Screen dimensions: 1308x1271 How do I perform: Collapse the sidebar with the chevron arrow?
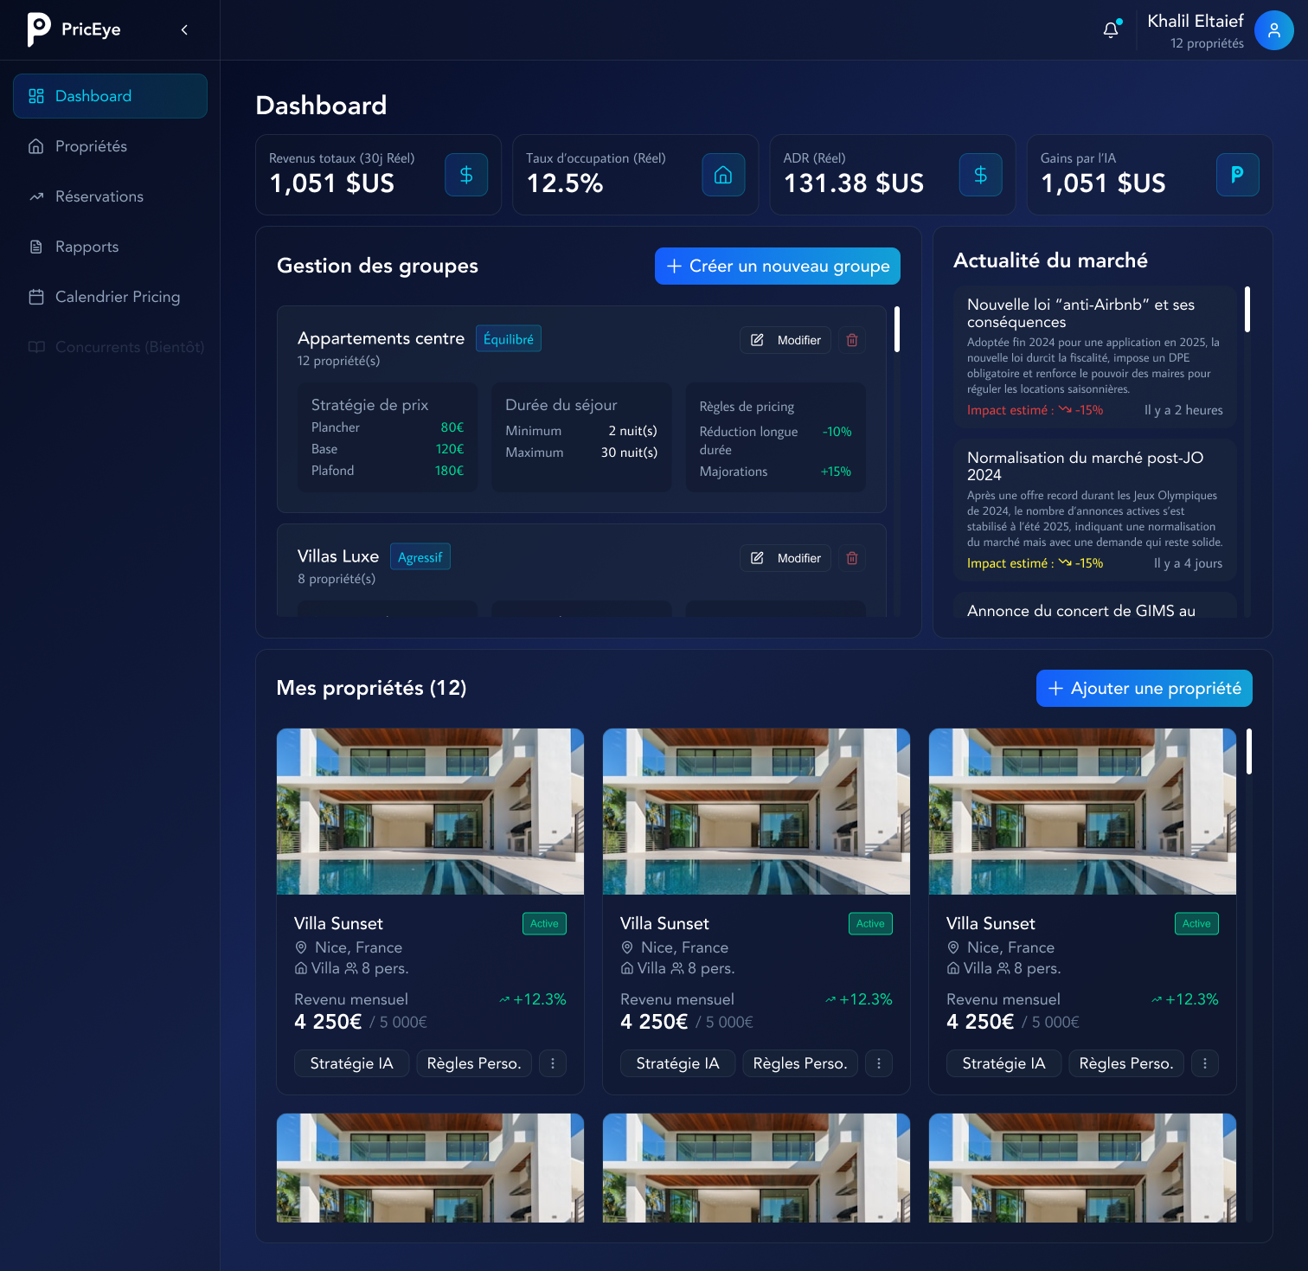(x=184, y=30)
